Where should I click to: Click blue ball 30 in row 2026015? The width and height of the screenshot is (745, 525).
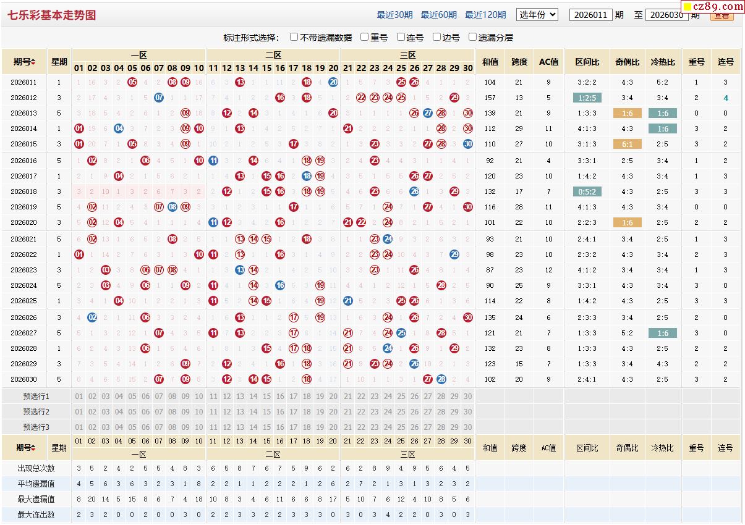(x=468, y=144)
